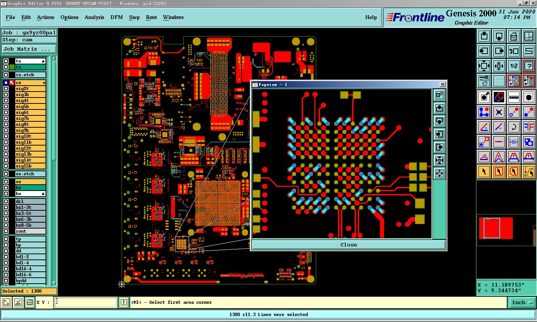Open the Rout menu
This screenshot has width=537, height=322.
(x=151, y=17)
